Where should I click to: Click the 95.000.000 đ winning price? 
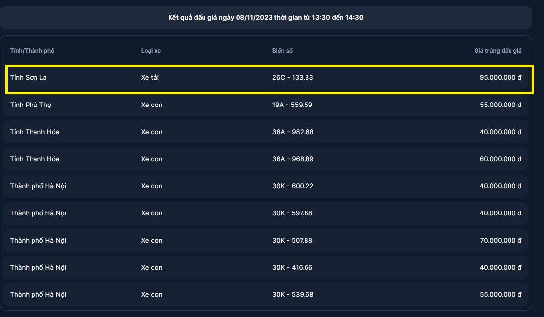pyautogui.click(x=500, y=78)
